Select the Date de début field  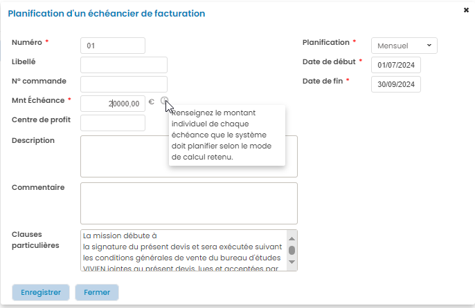coord(396,65)
